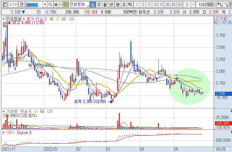Select the 주 market type button
The height and width of the screenshot is (152, 232).
(x=11, y=4)
